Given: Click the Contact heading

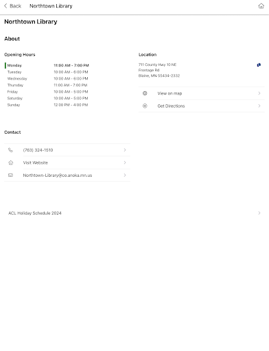Looking at the screenshot, I should [12, 132].
